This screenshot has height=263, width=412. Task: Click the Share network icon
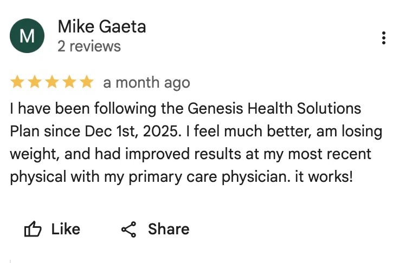click(128, 229)
